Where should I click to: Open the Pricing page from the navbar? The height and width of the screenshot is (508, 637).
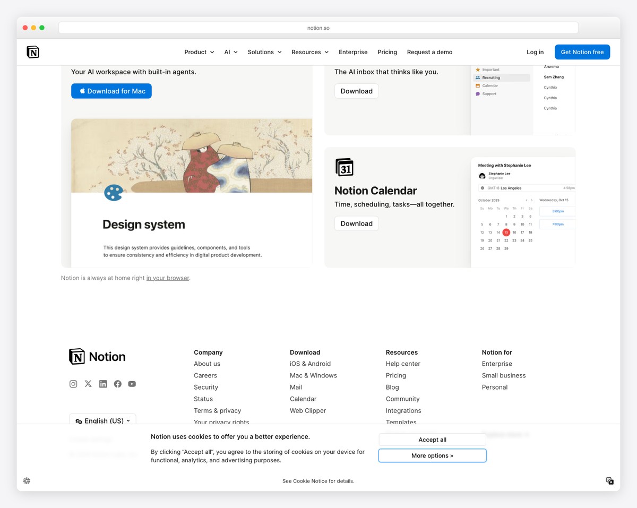[387, 51]
